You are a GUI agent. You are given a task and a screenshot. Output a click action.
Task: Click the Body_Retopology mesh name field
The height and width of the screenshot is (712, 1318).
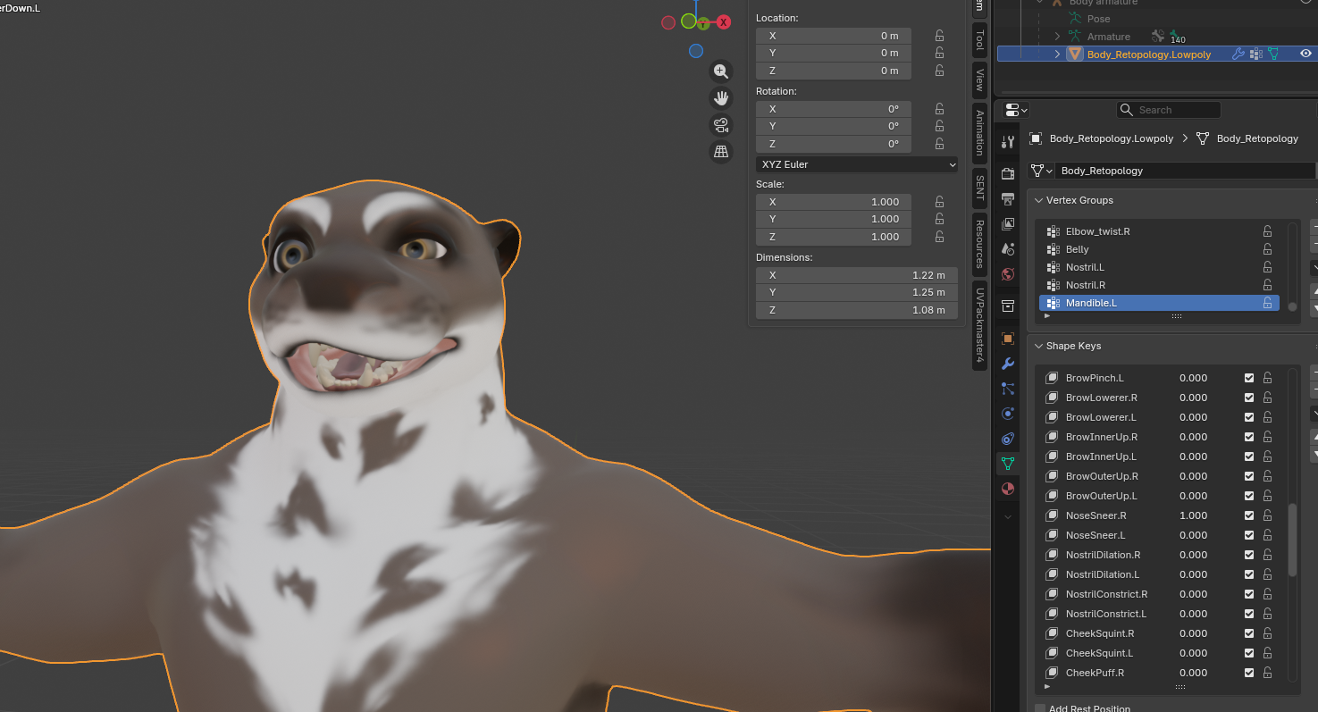[x=1185, y=171]
